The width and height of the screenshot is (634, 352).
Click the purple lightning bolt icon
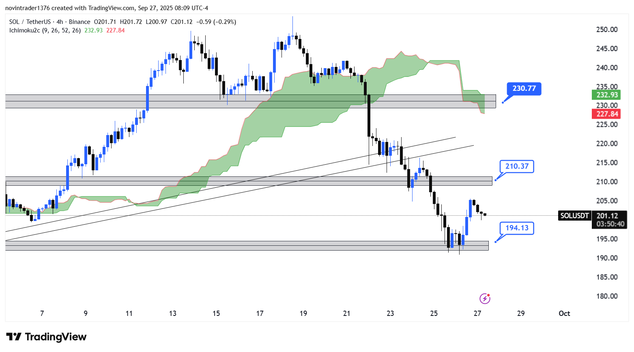(485, 299)
